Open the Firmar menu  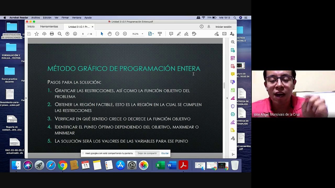click(65, 17)
